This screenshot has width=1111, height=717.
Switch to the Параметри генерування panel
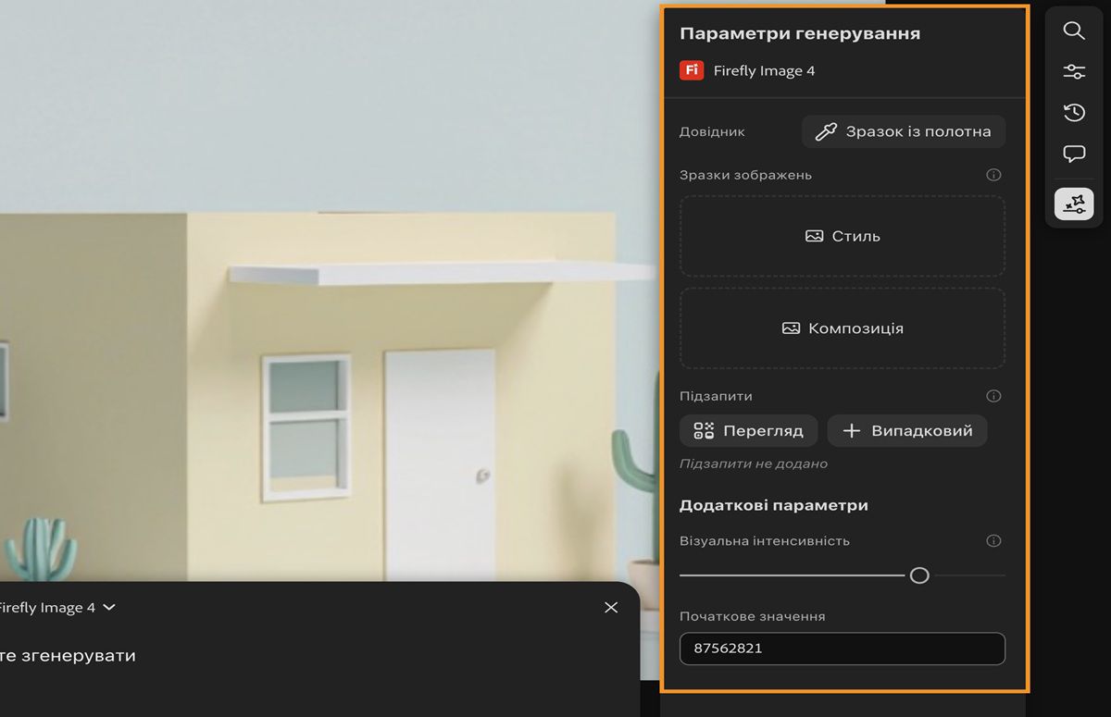pyautogui.click(x=800, y=32)
